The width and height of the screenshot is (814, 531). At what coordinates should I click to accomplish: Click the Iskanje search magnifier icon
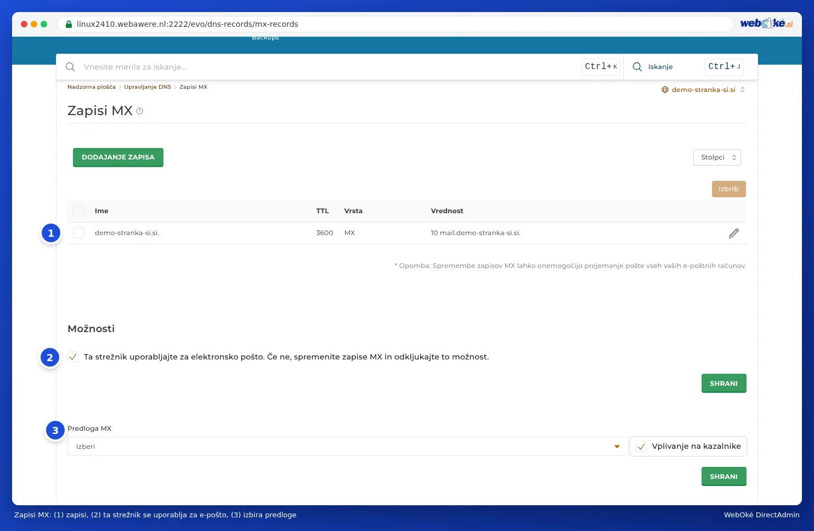pos(637,67)
